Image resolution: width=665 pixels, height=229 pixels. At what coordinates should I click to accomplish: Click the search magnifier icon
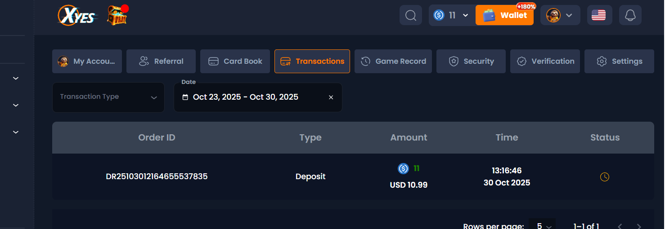coord(410,16)
